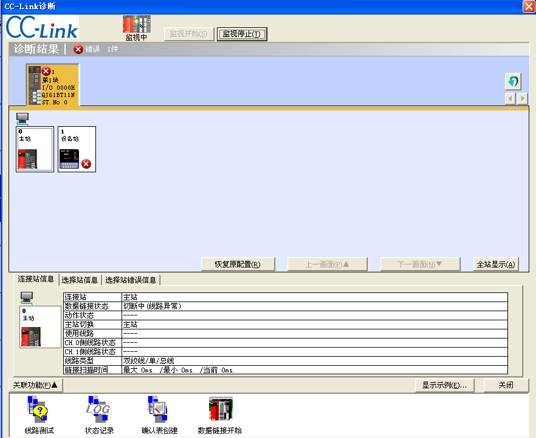
Task: Click the 数据链接开始 data link start icon
Action: [x=220, y=411]
